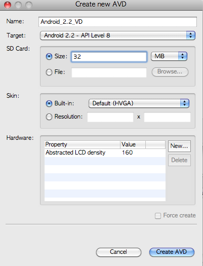This screenshot has width=203, height=266.
Task: Click the Resolution height field
Action: pos(167,117)
